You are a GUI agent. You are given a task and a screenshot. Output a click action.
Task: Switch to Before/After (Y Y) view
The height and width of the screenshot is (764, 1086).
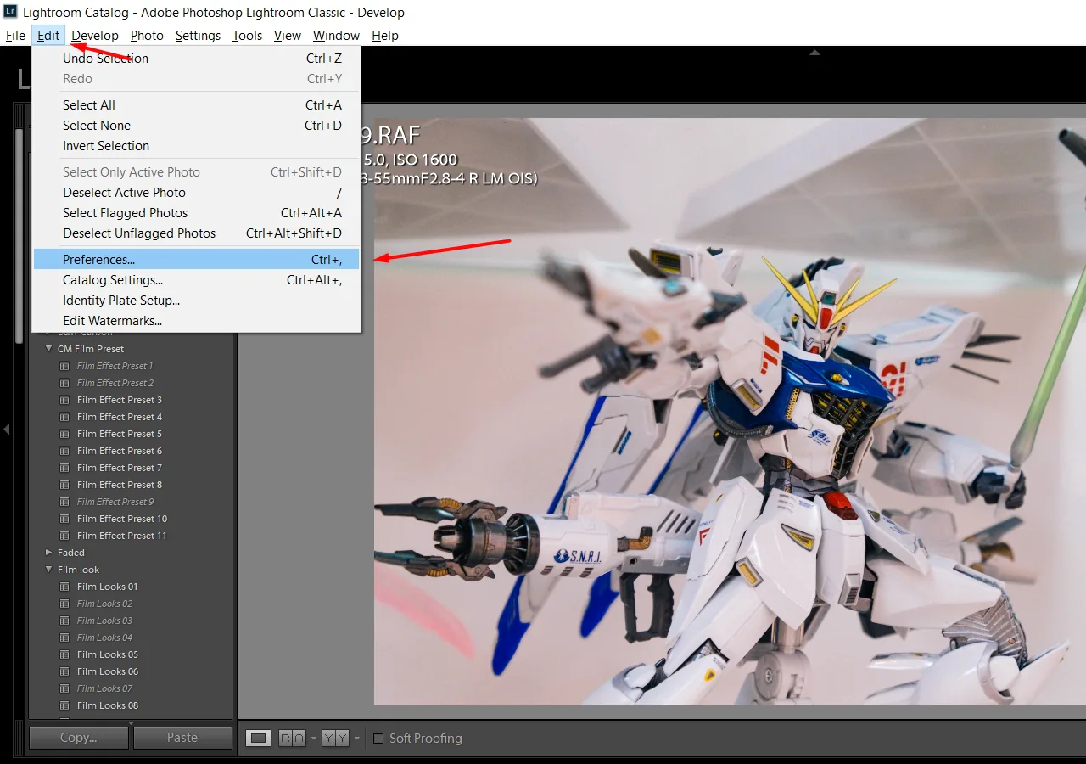(336, 739)
